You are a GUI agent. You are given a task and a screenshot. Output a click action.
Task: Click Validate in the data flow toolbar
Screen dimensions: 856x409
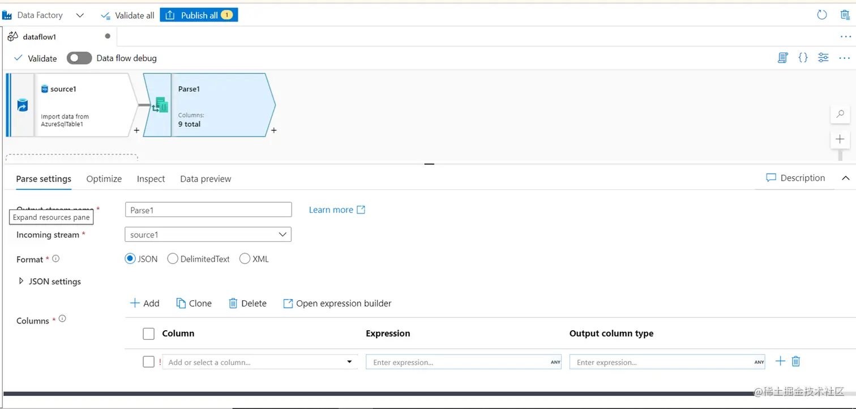coord(35,58)
